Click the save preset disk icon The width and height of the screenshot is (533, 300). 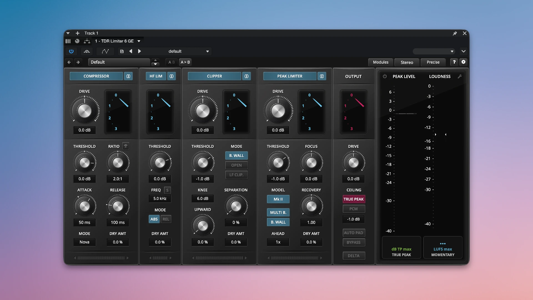click(122, 51)
